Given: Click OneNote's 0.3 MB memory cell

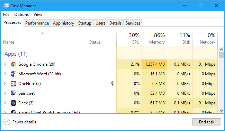Looking at the screenshot, I should tap(154, 84).
